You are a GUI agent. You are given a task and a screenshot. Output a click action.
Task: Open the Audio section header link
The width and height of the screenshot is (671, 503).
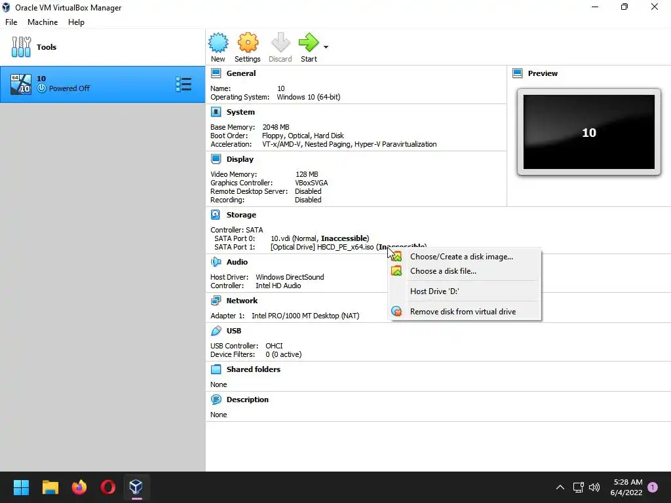[237, 262]
